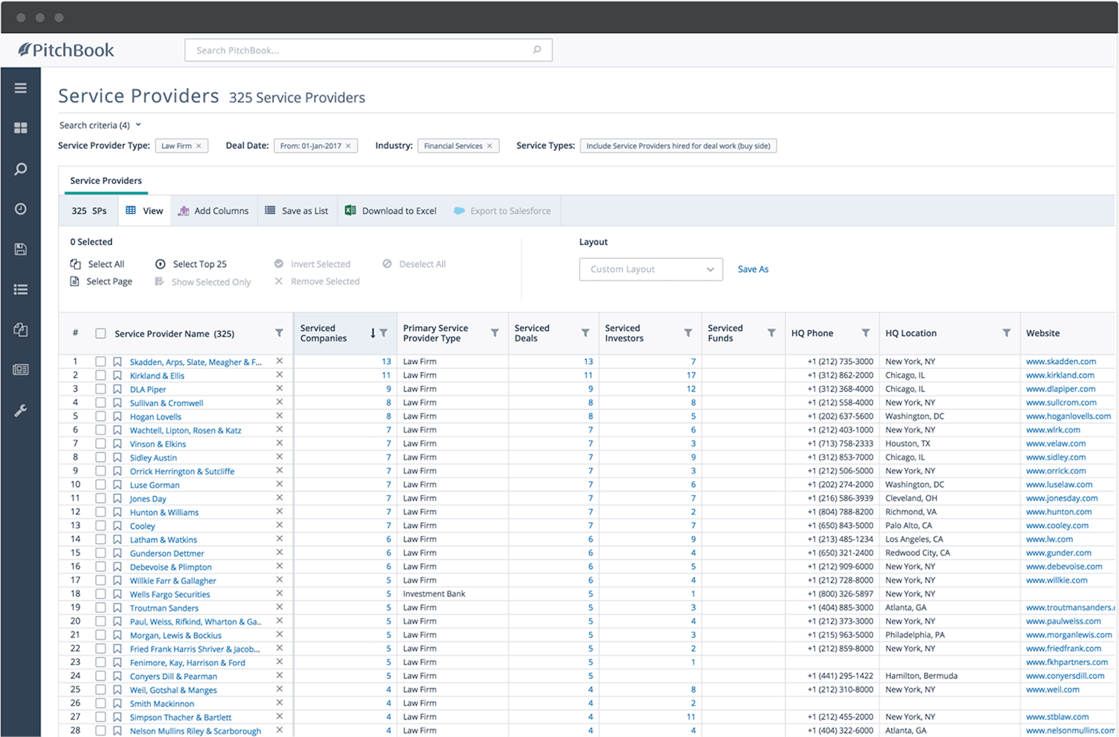Open the Custom Layout dropdown

pos(650,269)
